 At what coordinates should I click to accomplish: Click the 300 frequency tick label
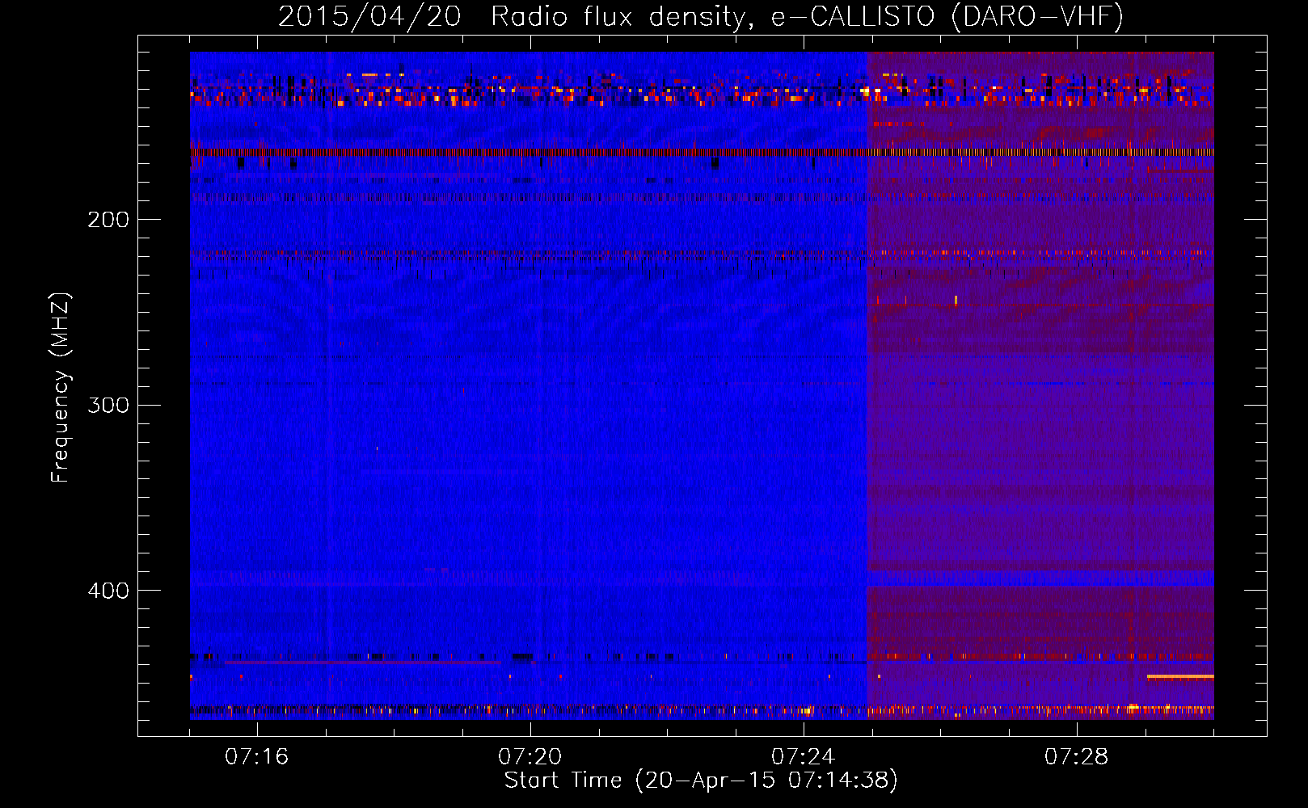108,405
